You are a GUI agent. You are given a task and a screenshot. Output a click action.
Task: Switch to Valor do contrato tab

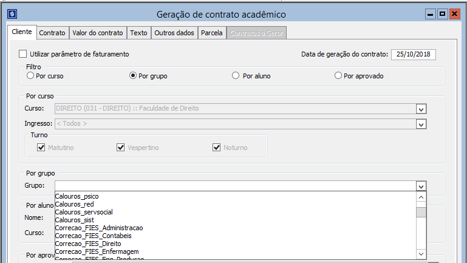(97, 33)
